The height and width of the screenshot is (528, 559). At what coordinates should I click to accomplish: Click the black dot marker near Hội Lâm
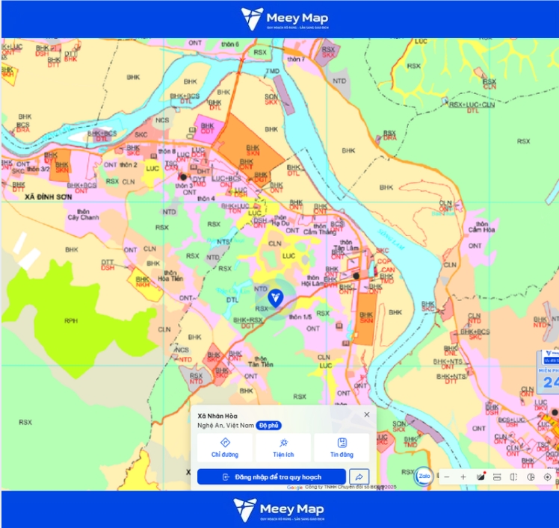click(x=356, y=276)
